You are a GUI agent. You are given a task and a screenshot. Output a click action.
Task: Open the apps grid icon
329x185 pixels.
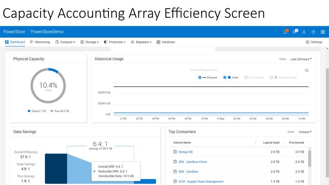(323, 32)
